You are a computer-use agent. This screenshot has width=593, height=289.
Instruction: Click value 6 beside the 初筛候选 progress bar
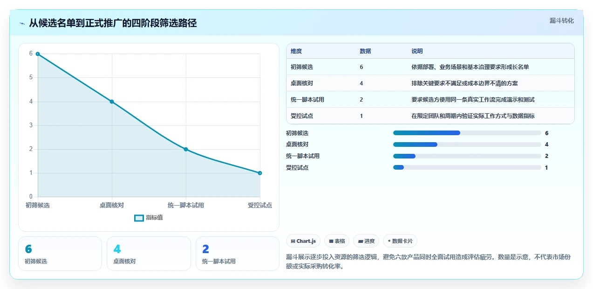[x=547, y=133]
